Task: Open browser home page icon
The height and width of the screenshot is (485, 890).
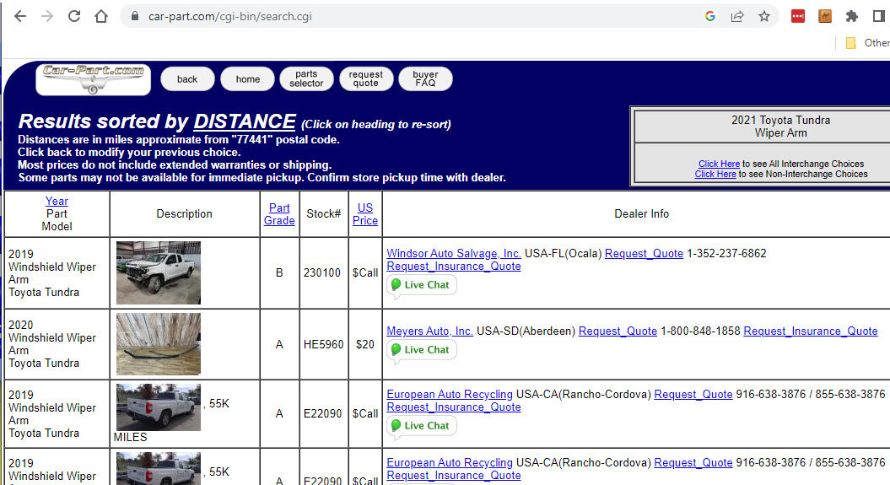Action: (101, 16)
